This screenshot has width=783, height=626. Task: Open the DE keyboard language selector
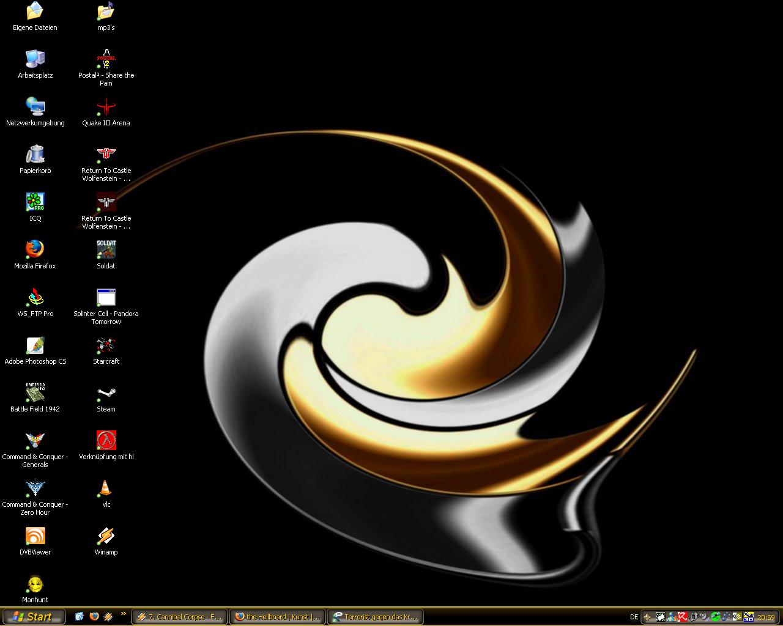[x=634, y=617]
